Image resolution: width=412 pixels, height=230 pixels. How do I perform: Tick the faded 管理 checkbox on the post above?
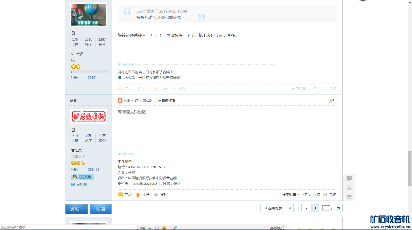(325, 88)
